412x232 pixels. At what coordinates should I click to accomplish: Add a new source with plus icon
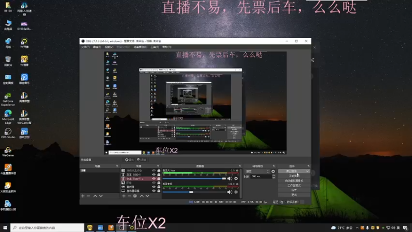[124, 196]
